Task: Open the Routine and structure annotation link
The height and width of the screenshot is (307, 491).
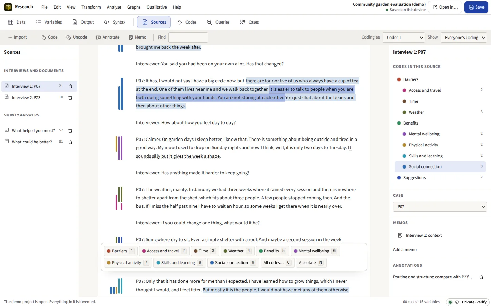Action: (433, 277)
